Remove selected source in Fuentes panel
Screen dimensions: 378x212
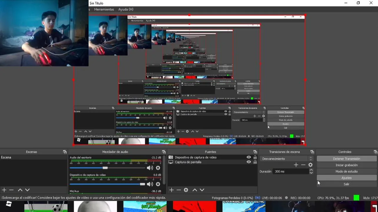click(x=178, y=190)
